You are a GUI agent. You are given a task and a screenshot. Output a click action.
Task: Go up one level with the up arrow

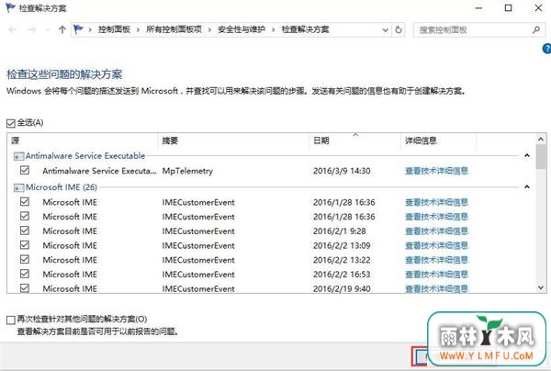point(62,30)
